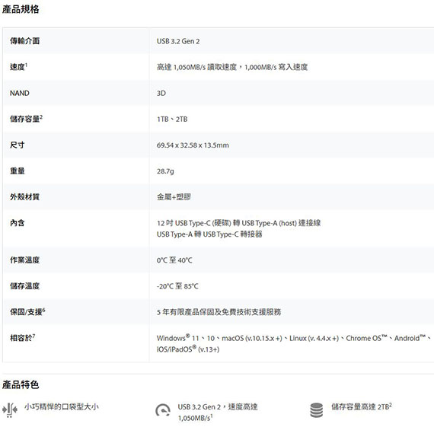Click the 傳輸介面 row label
This screenshot has width=434, height=427.
[x=24, y=41]
